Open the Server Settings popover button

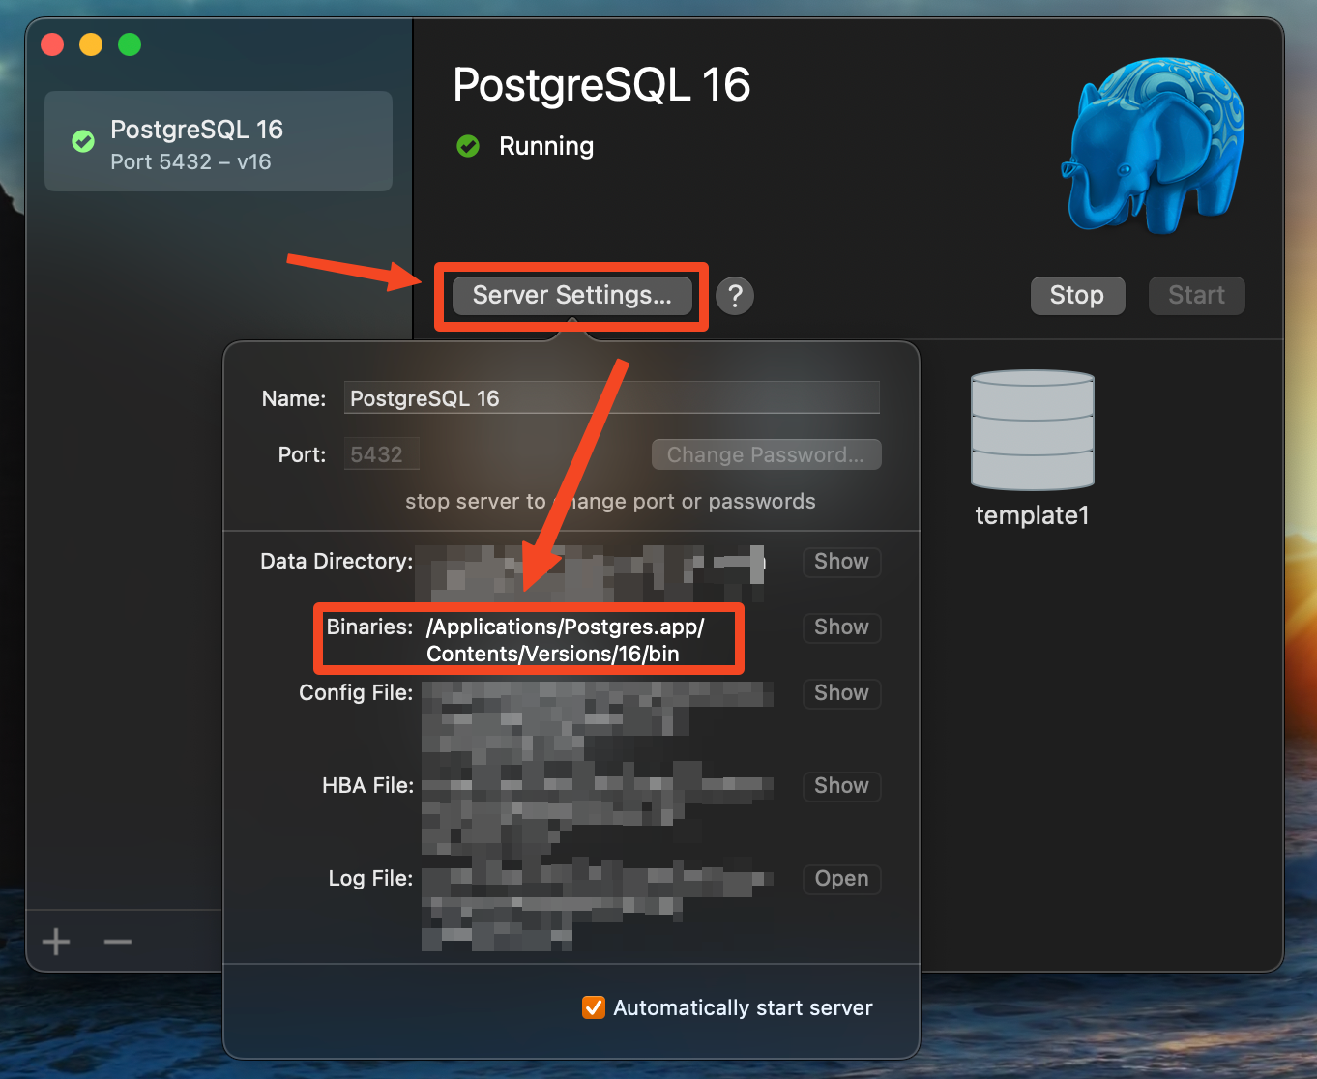pyautogui.click(x=572, y=296)
